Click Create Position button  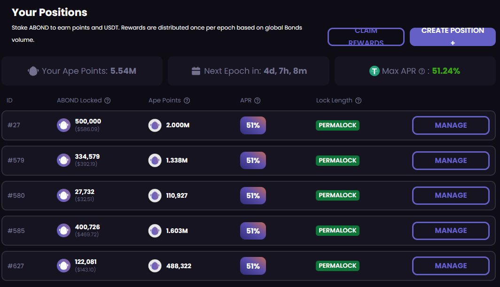[453, 37]
